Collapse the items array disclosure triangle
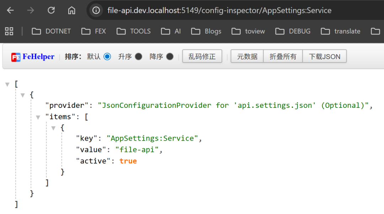The height and width of the screenshot is (214, 384). [38, 117]
